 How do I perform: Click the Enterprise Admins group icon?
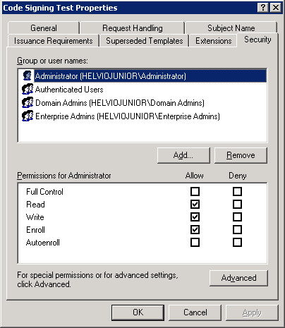[28, 116]
